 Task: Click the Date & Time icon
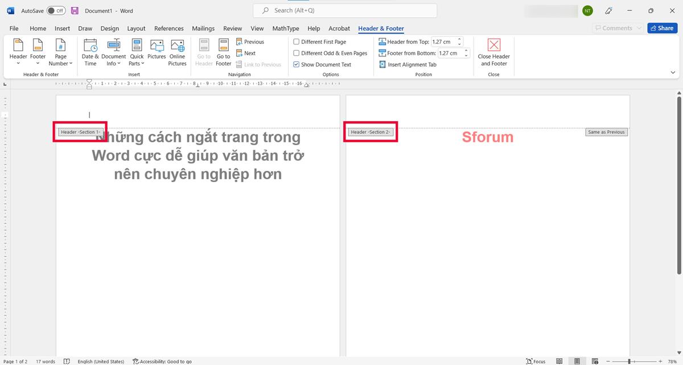coord(90,46)
